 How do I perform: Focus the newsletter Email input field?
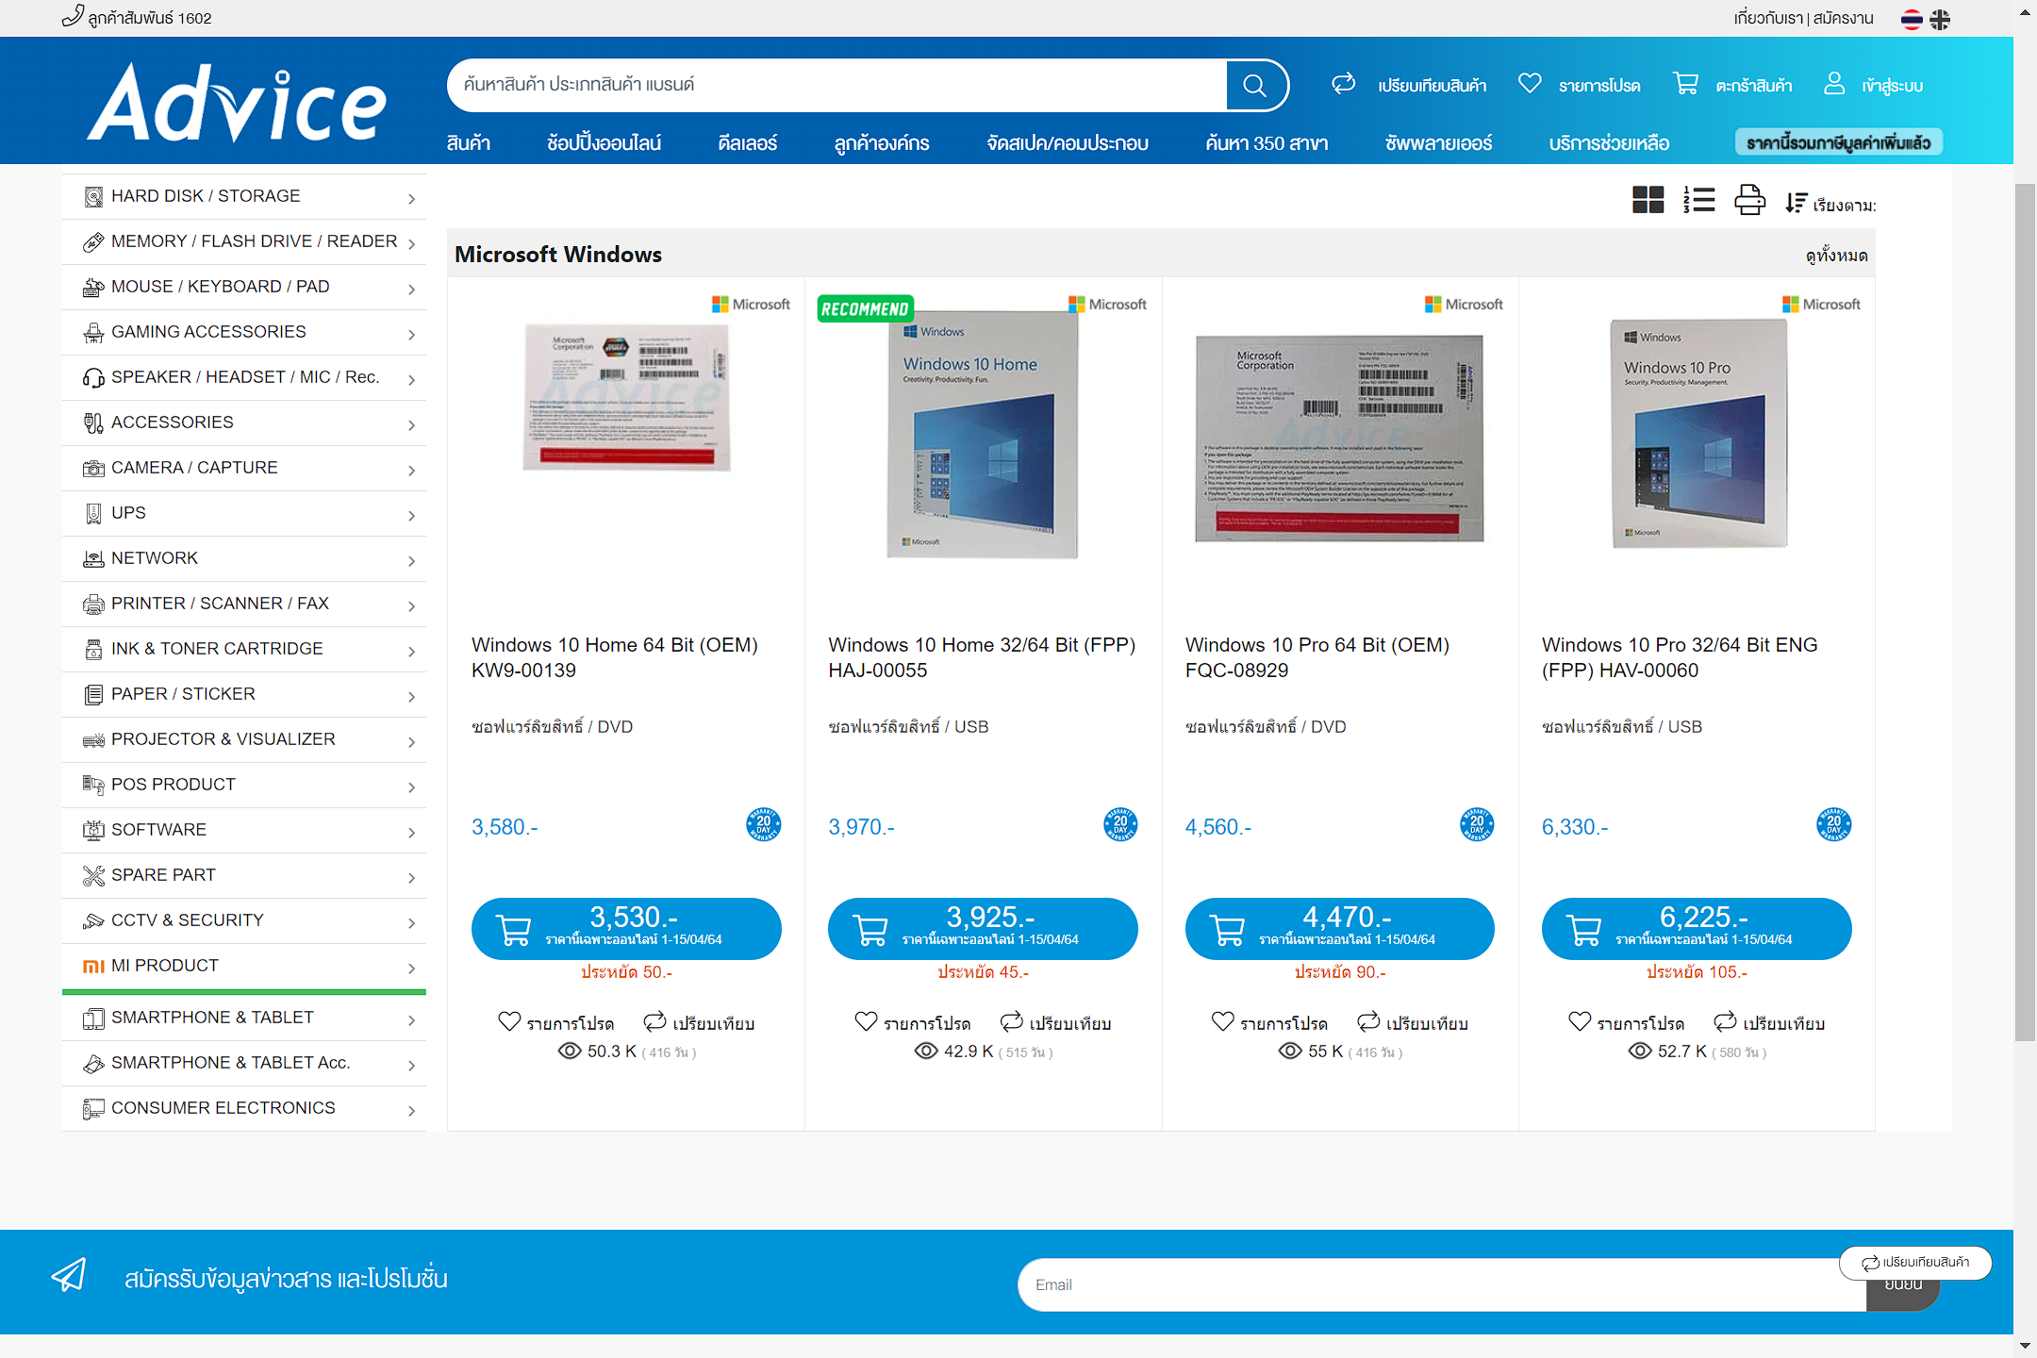[x=1442, y=1284]
